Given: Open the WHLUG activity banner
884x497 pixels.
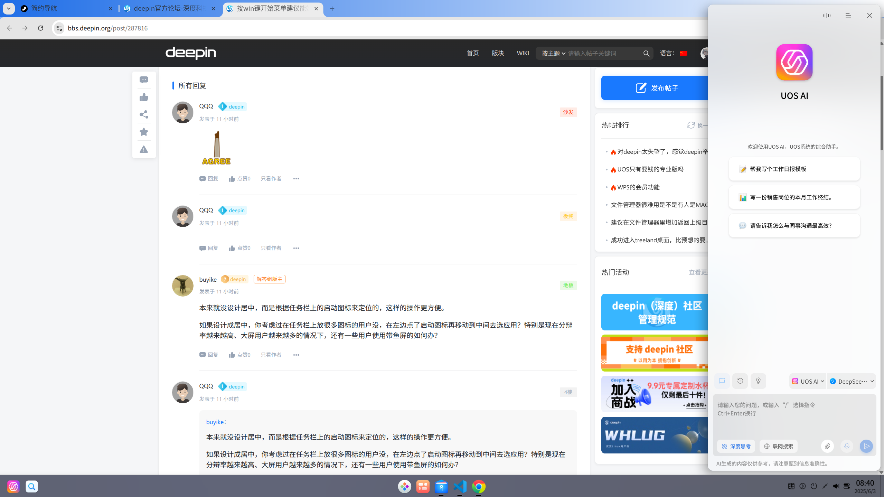Looking at the screenshot, I should coord(654,435).
